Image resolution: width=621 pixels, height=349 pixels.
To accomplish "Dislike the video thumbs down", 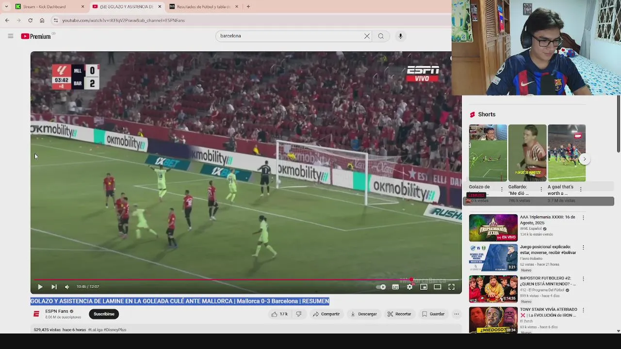I will coord(299,314).
